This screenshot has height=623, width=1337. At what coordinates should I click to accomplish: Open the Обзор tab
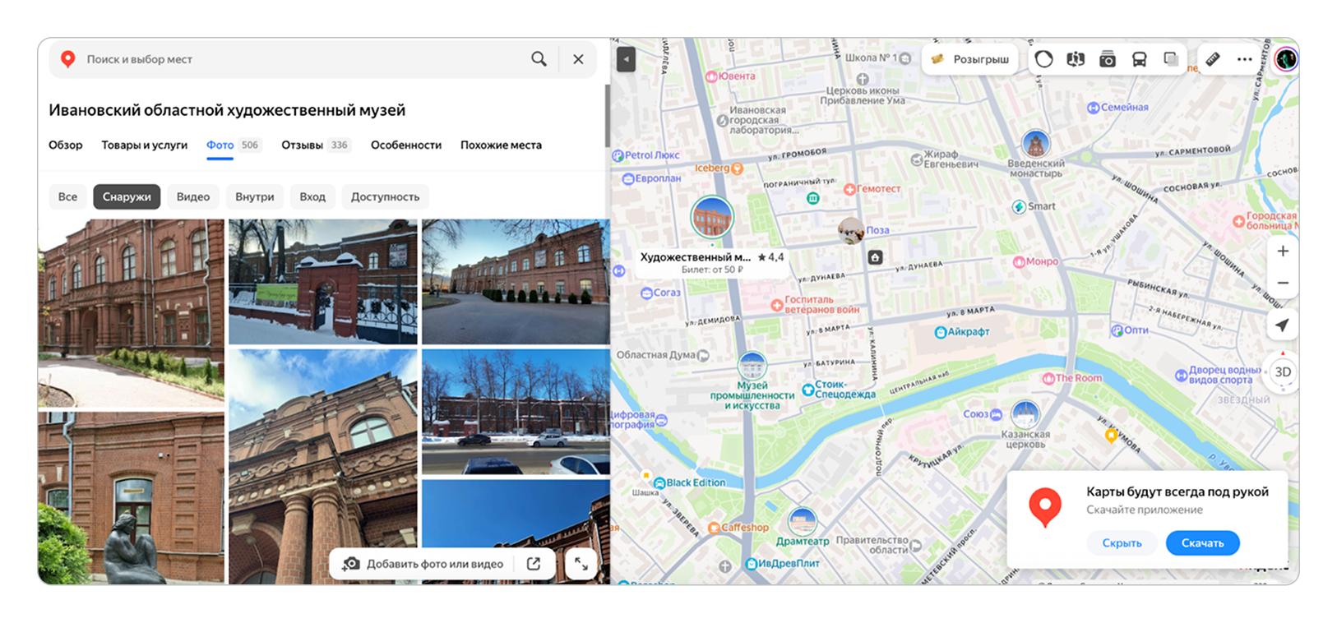pyautogui.click(x=66, y=145)
